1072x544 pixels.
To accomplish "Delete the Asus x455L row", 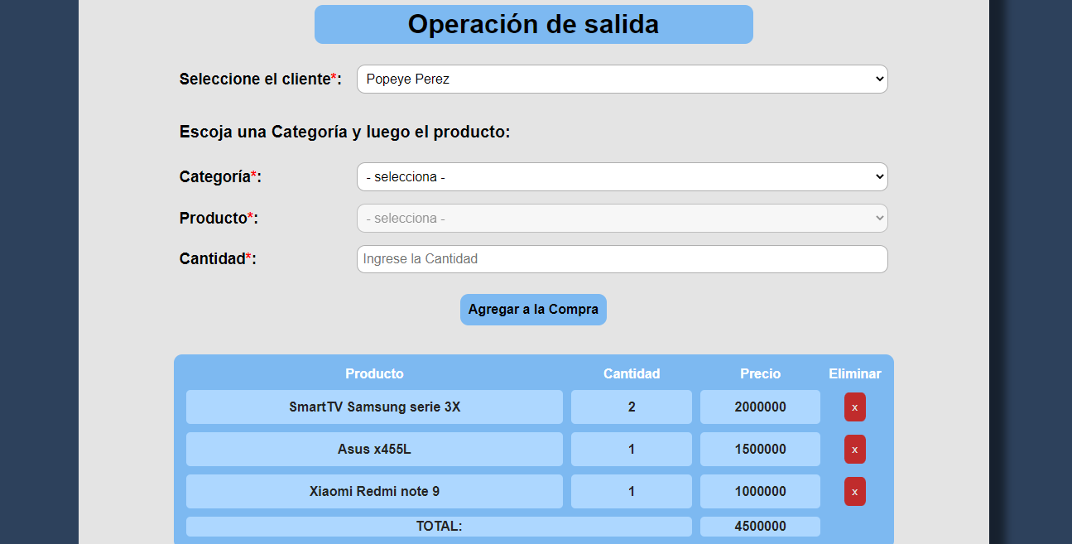I will click(854, 449).
